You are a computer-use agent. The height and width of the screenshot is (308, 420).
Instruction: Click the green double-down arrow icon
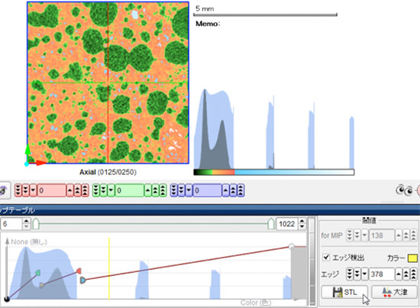point(104,190)
